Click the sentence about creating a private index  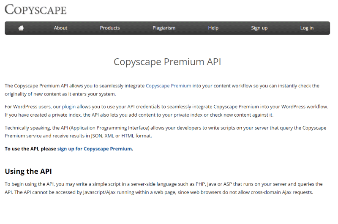click(x=139, y=115)
